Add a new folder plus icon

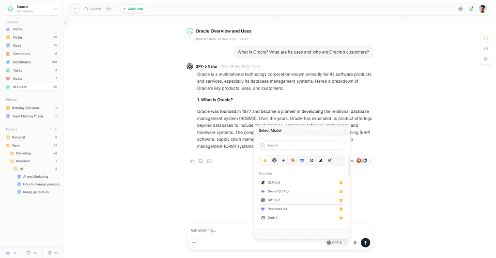pos(50,129)
